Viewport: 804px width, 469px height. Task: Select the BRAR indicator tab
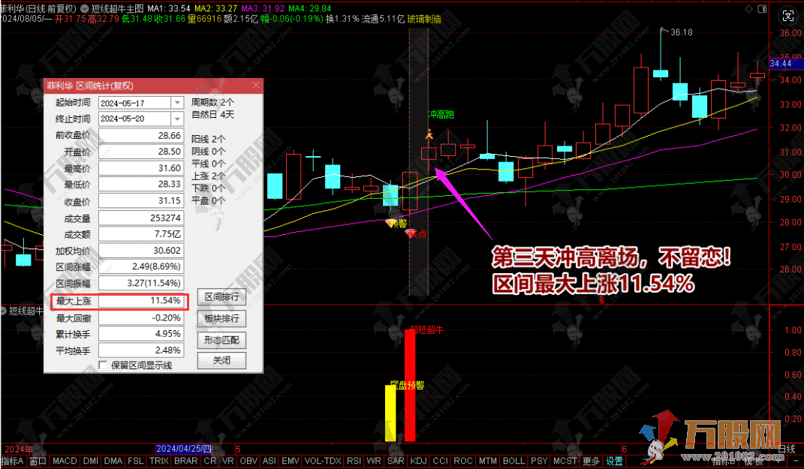pos(186,461)
